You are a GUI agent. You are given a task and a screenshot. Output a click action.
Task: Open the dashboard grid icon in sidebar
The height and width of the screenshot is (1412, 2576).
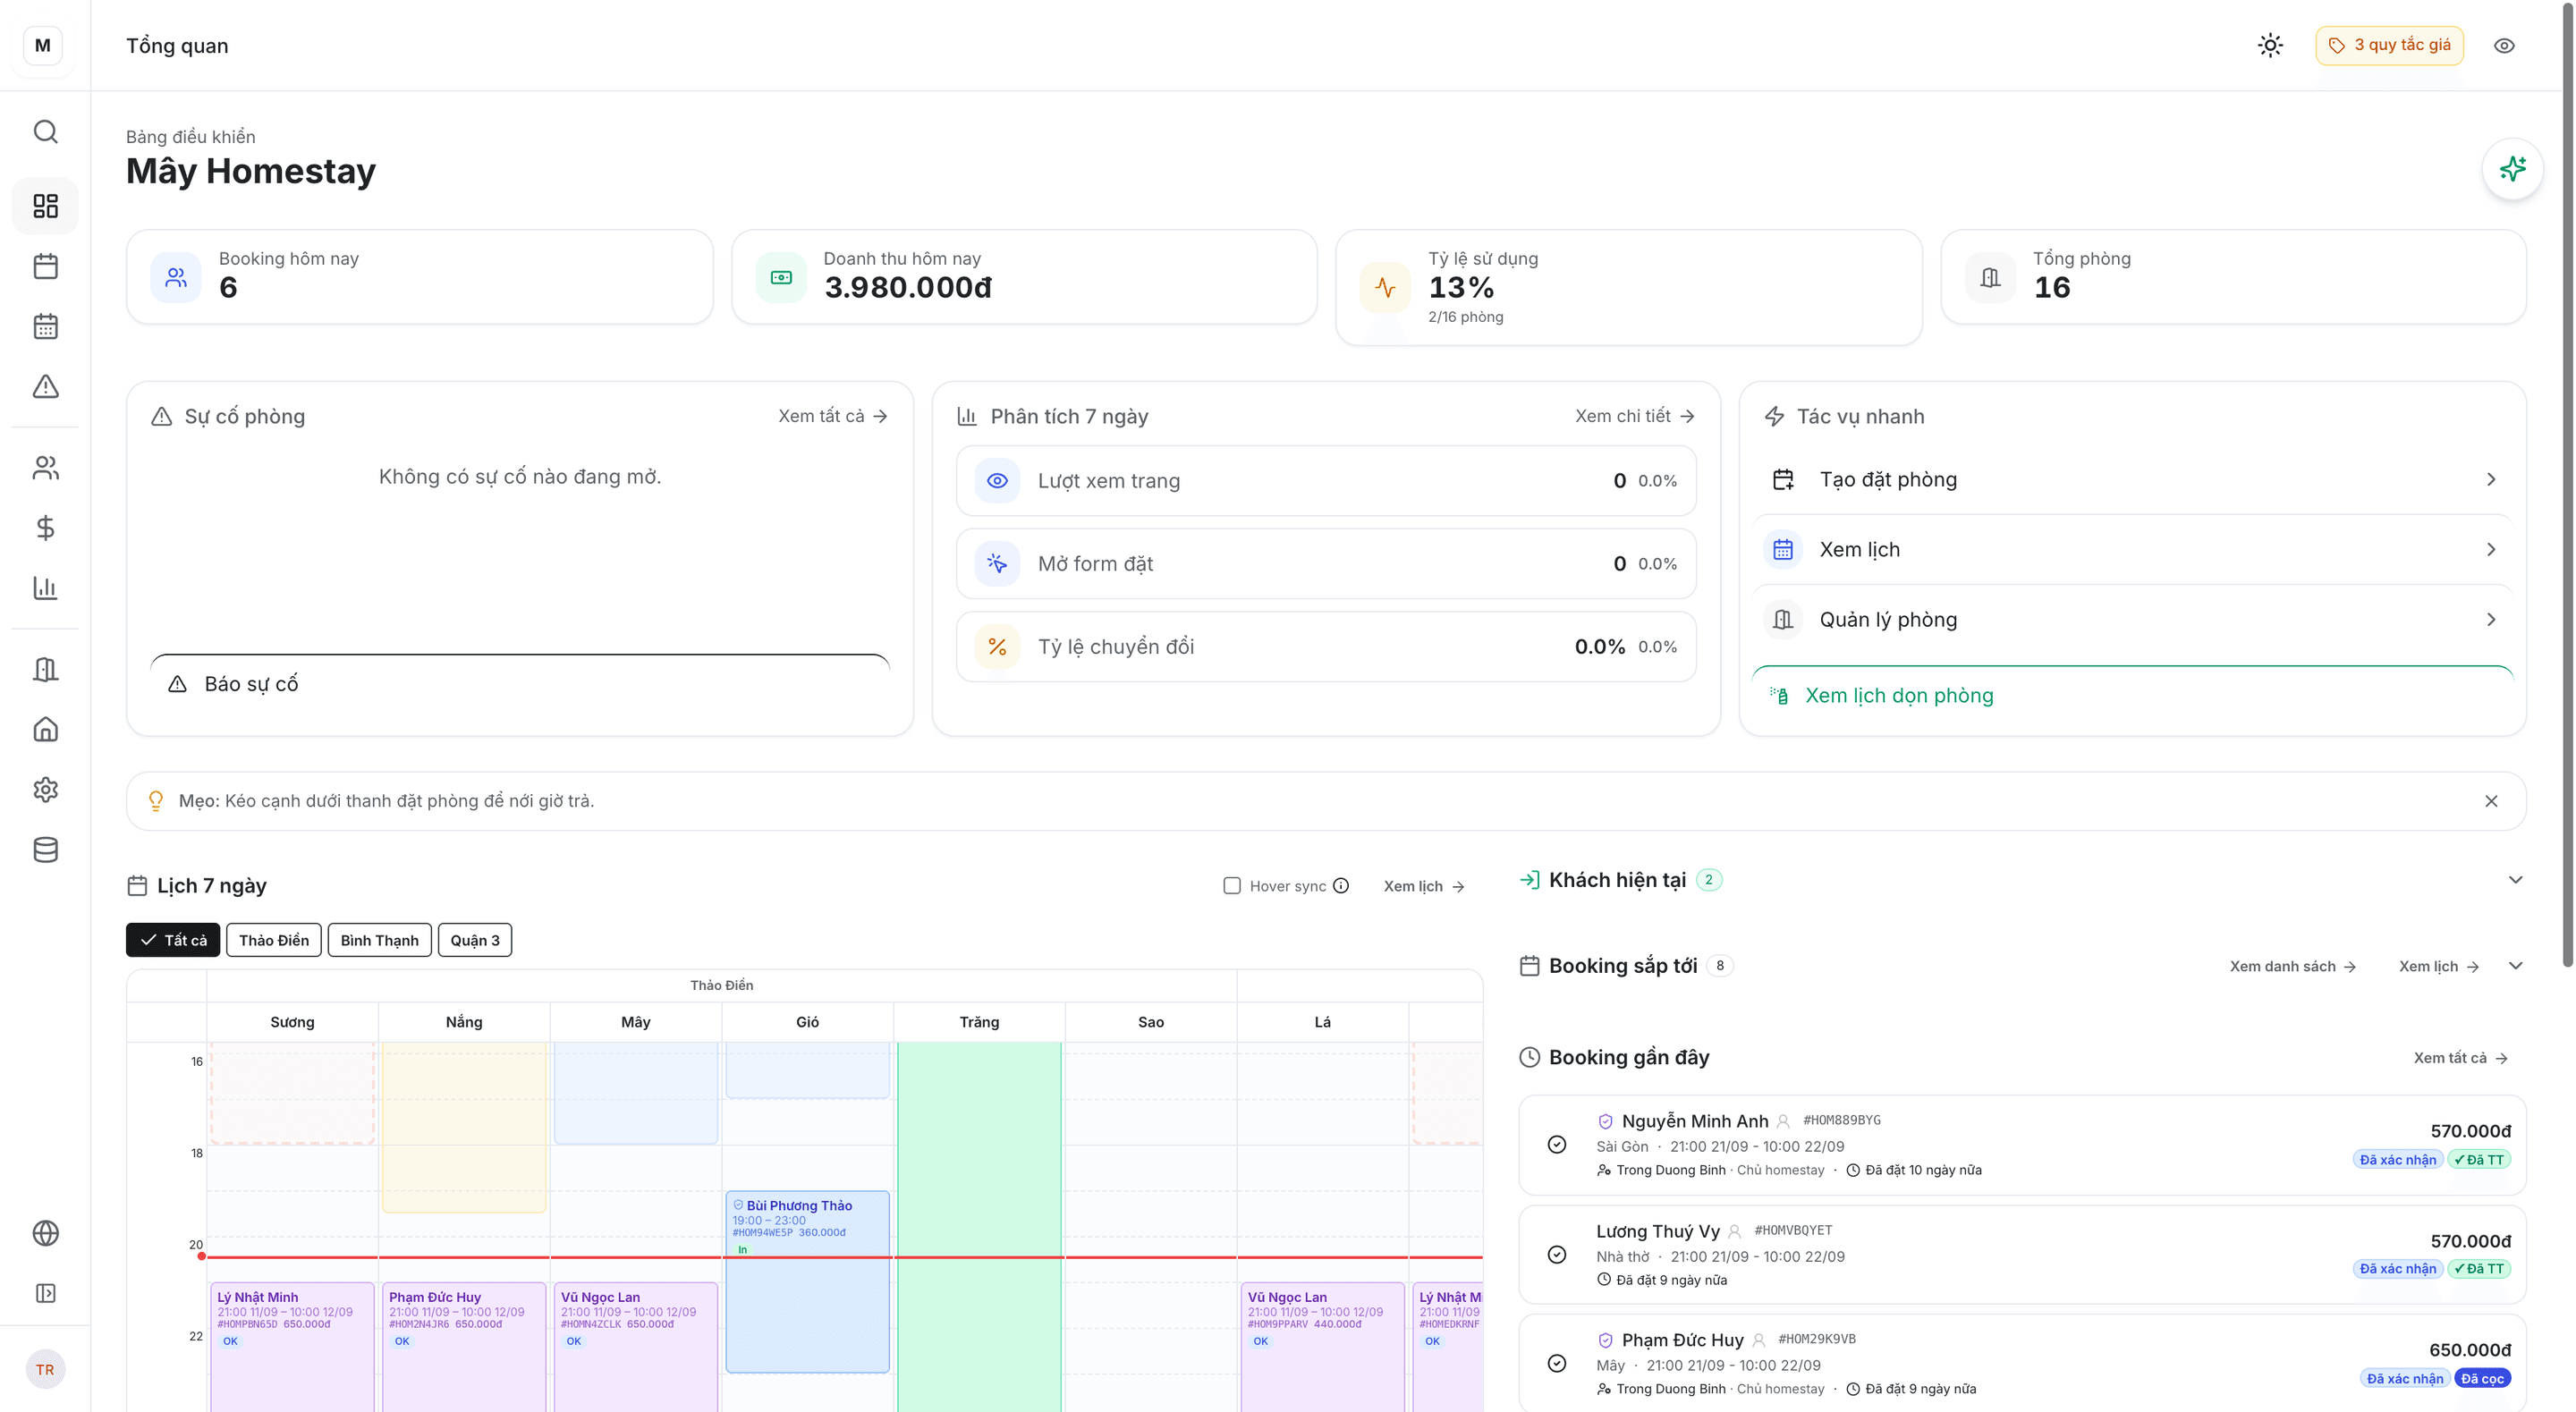[45, 206]
